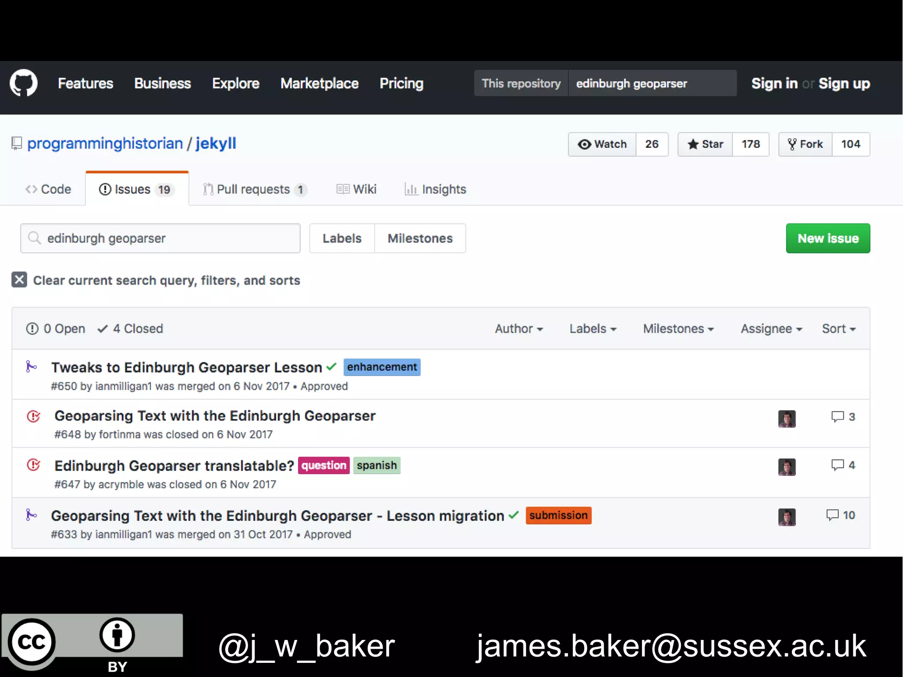
Task: Click the assignee avatar on pull request #633
Action: tap(787, 517)
